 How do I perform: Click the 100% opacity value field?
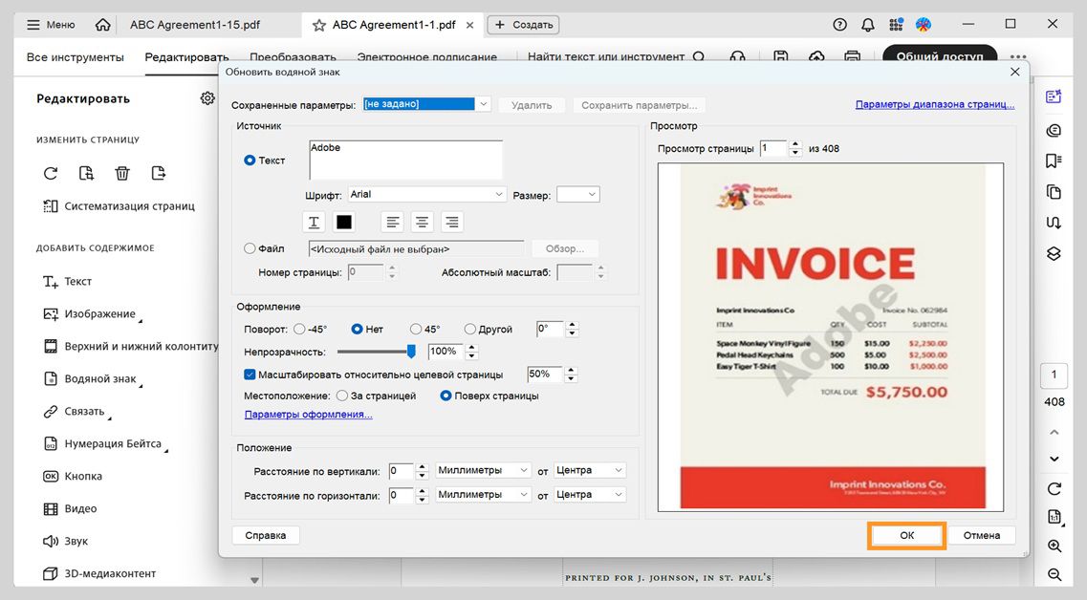(x=446, y=352)
